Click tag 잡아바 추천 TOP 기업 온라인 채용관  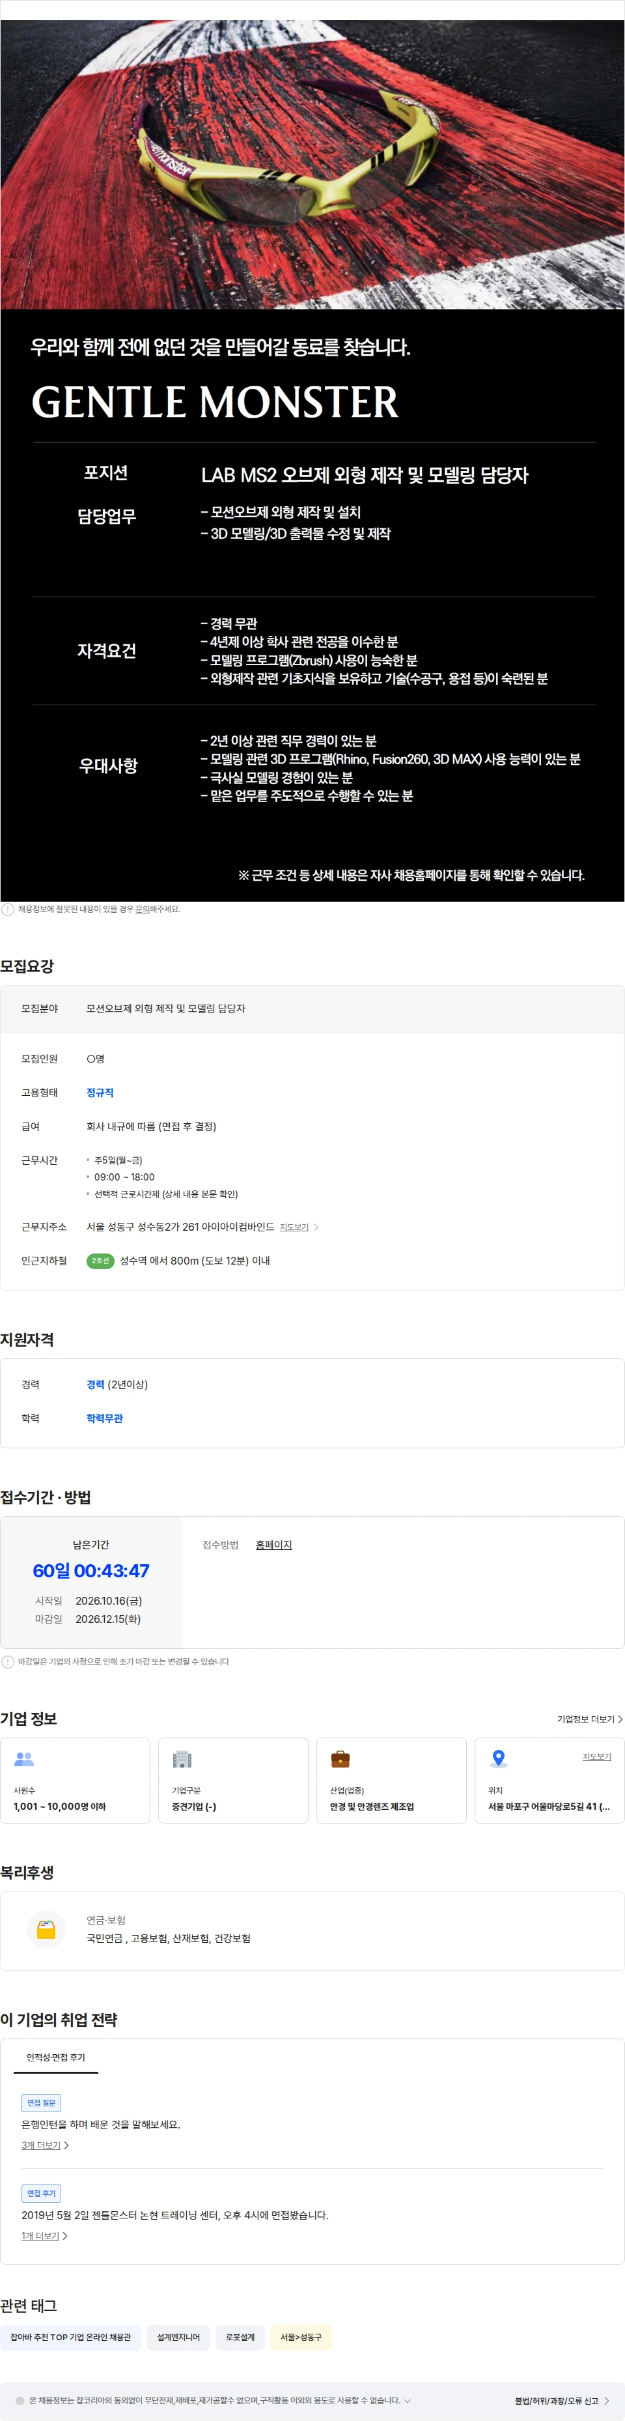tap(70, 2338)
